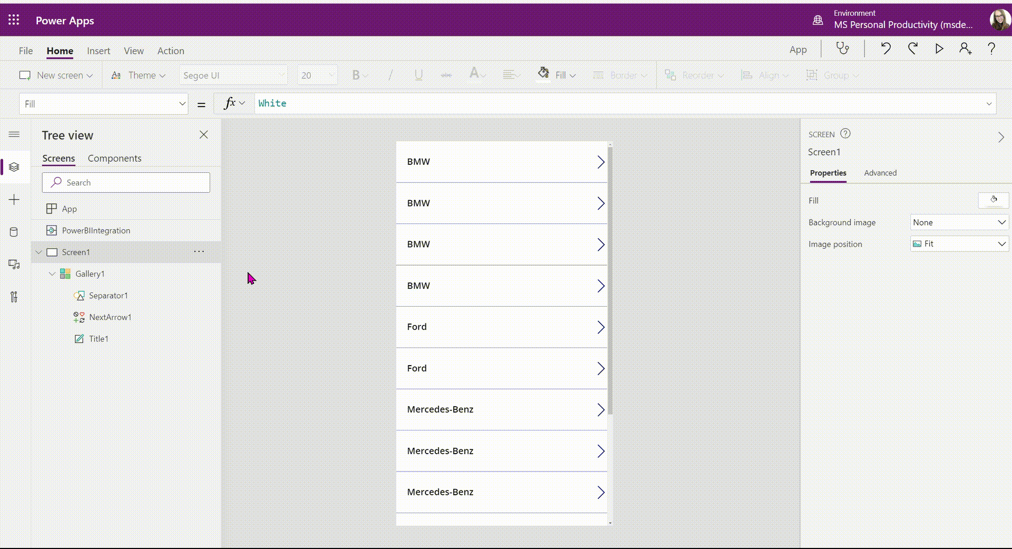
Task: Click the Environment globe icon
Action: [818, 20]
